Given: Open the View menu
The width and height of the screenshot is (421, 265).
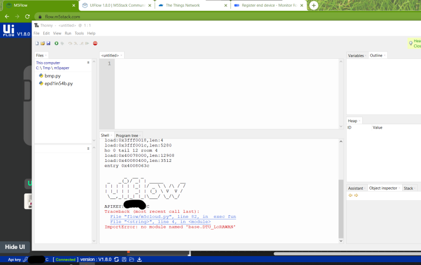Looking at the screenshot, I should [x=57, y=33].
